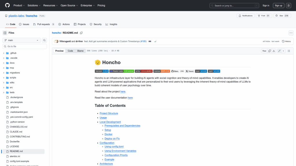
Task: Open the main branch selector dropdown
Action: click(21, 40)
